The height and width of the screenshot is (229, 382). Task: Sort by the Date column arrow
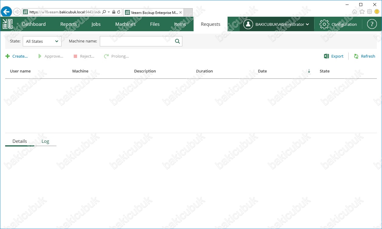(x=309, y=71)
